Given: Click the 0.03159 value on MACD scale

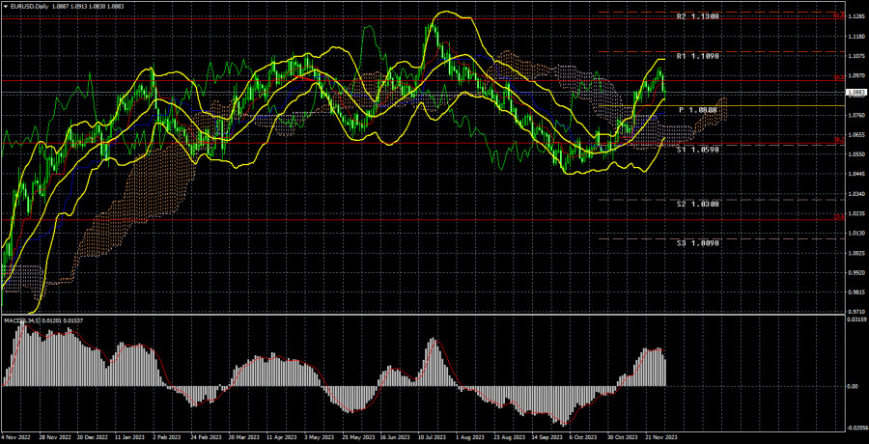Looking at the screenshot, I should click(855, 320).
